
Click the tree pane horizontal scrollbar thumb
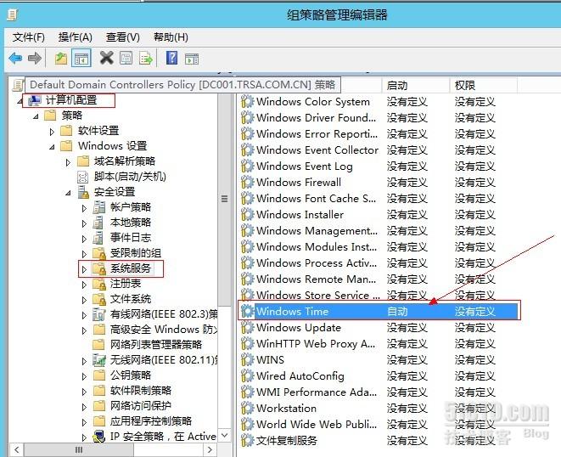[79, 450]
